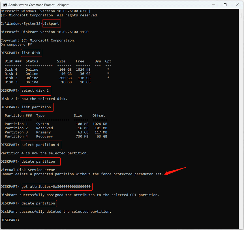Click the red arrow annotation

click(175, 171)
